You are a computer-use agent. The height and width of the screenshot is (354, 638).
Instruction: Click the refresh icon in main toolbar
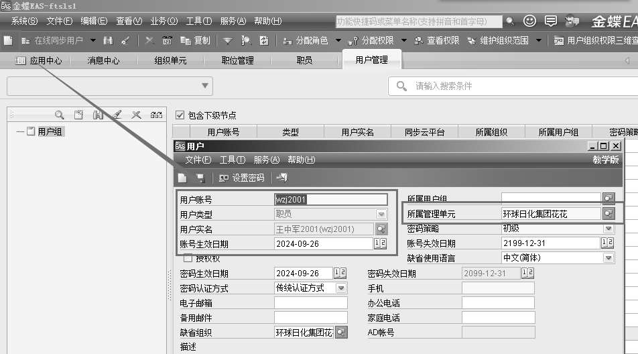[x=264, y=41]
